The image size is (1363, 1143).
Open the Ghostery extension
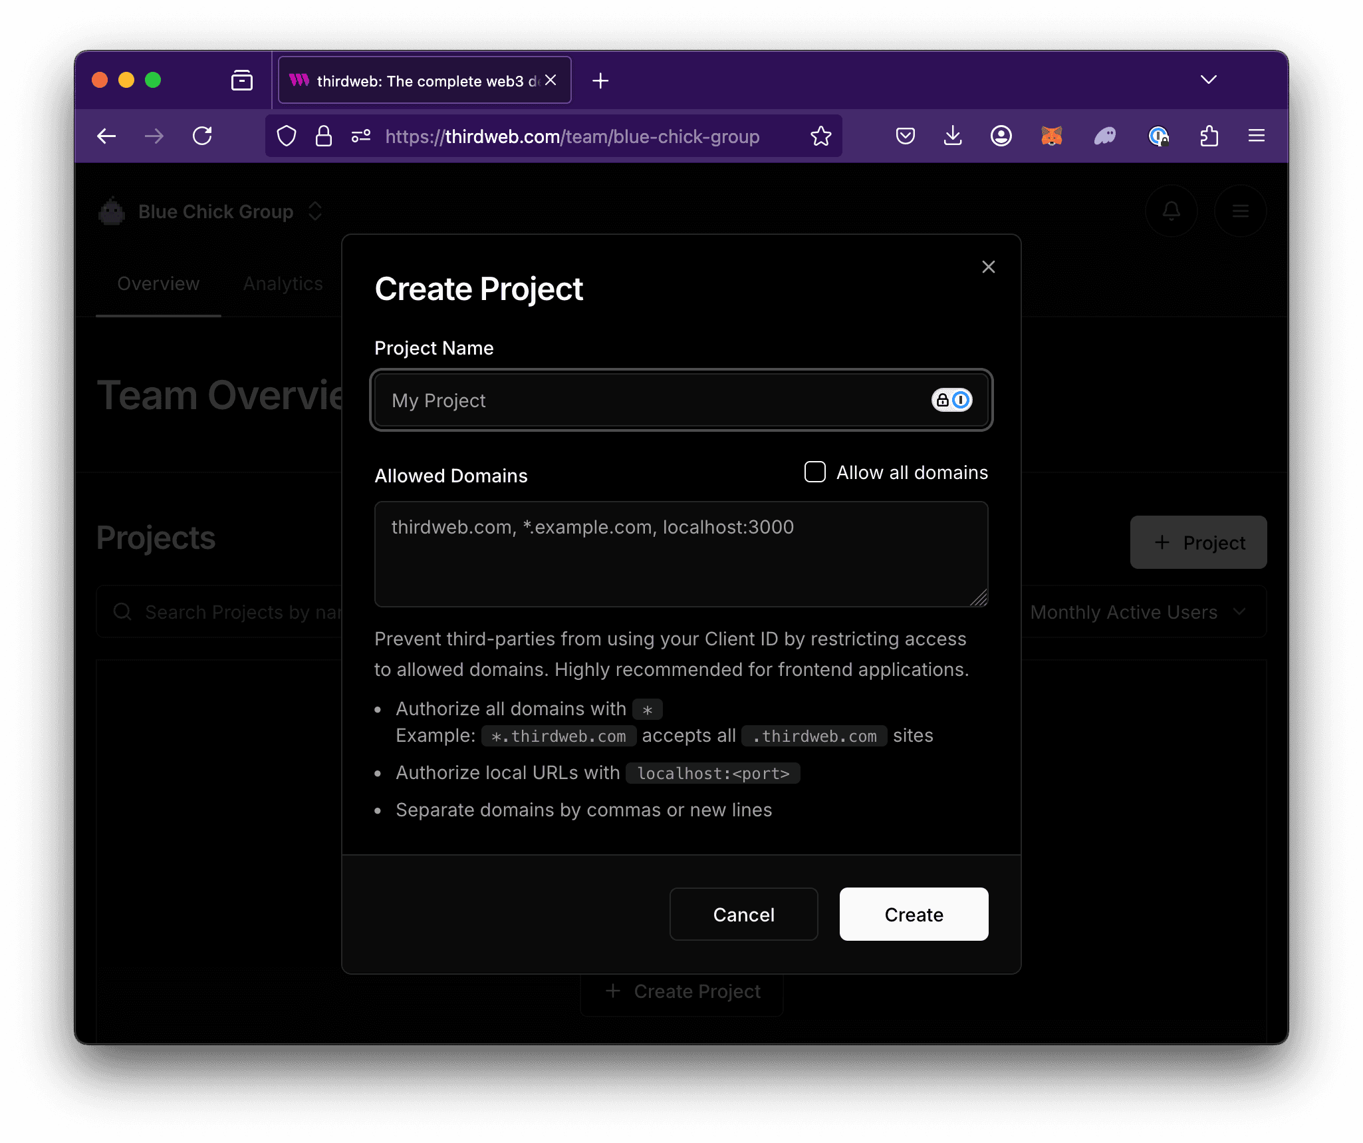pyautogui.click(x=1104, y=136)
